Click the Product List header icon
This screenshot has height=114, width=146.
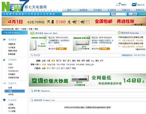[x=32, y=100]
